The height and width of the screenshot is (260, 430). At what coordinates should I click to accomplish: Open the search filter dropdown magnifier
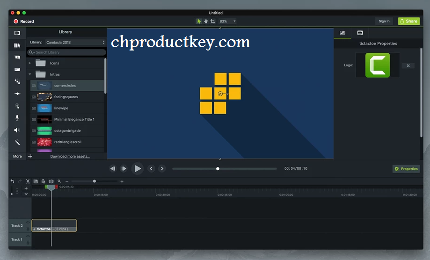pos(32,52)
